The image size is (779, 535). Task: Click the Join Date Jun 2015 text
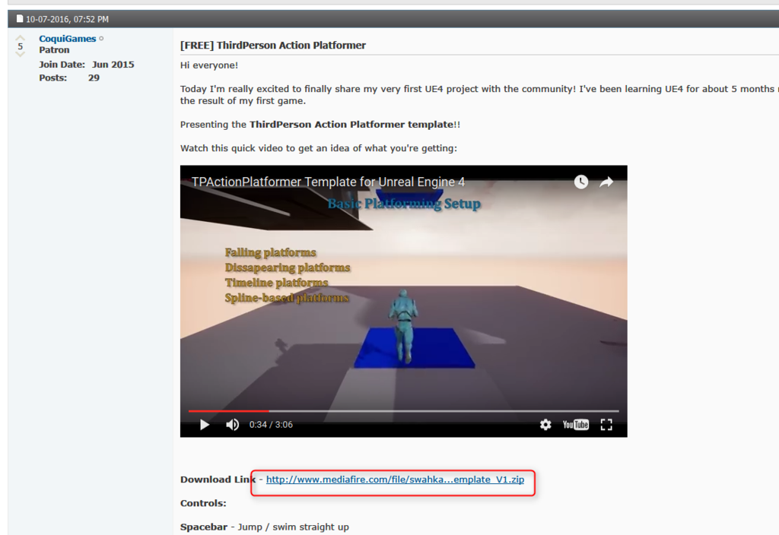[x=87, y=65]
